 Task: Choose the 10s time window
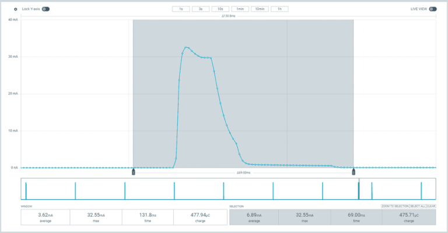[219, 9]
